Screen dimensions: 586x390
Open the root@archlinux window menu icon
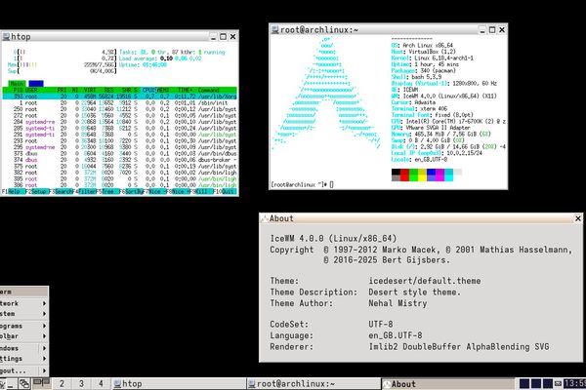coord(274,29)
